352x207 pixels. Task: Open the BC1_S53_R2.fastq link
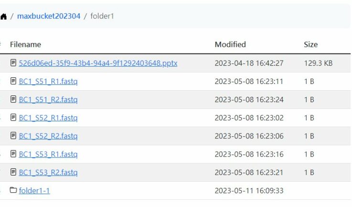[48, 172]
